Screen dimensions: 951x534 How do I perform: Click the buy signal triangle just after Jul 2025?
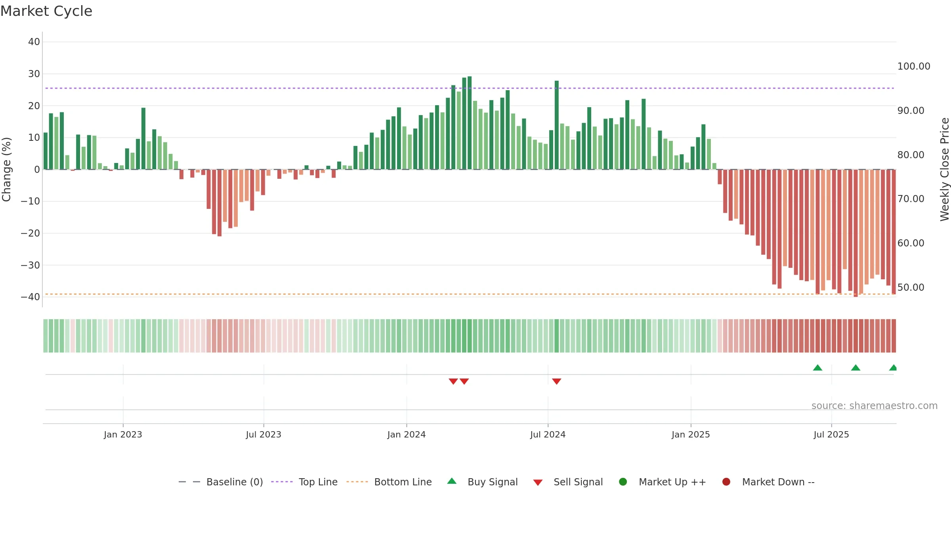(856, 367)
